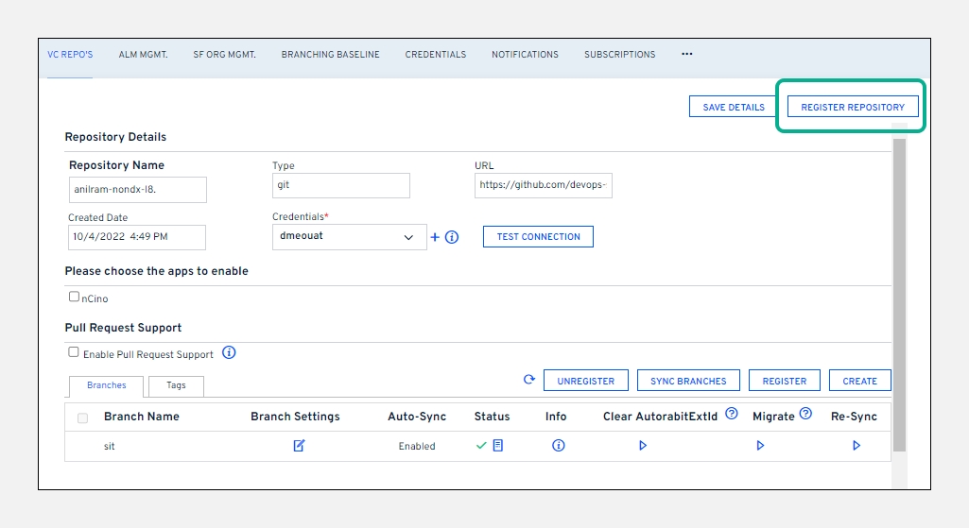This screenshot has height=528, width=969.
Task: Click the Register Repository button
Action: [852, 108]
